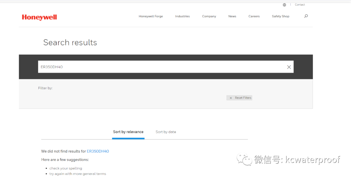Select the Sort by relevance tab
The height and width of the screenshot is (176, 351).
click(x=128, y=132)
